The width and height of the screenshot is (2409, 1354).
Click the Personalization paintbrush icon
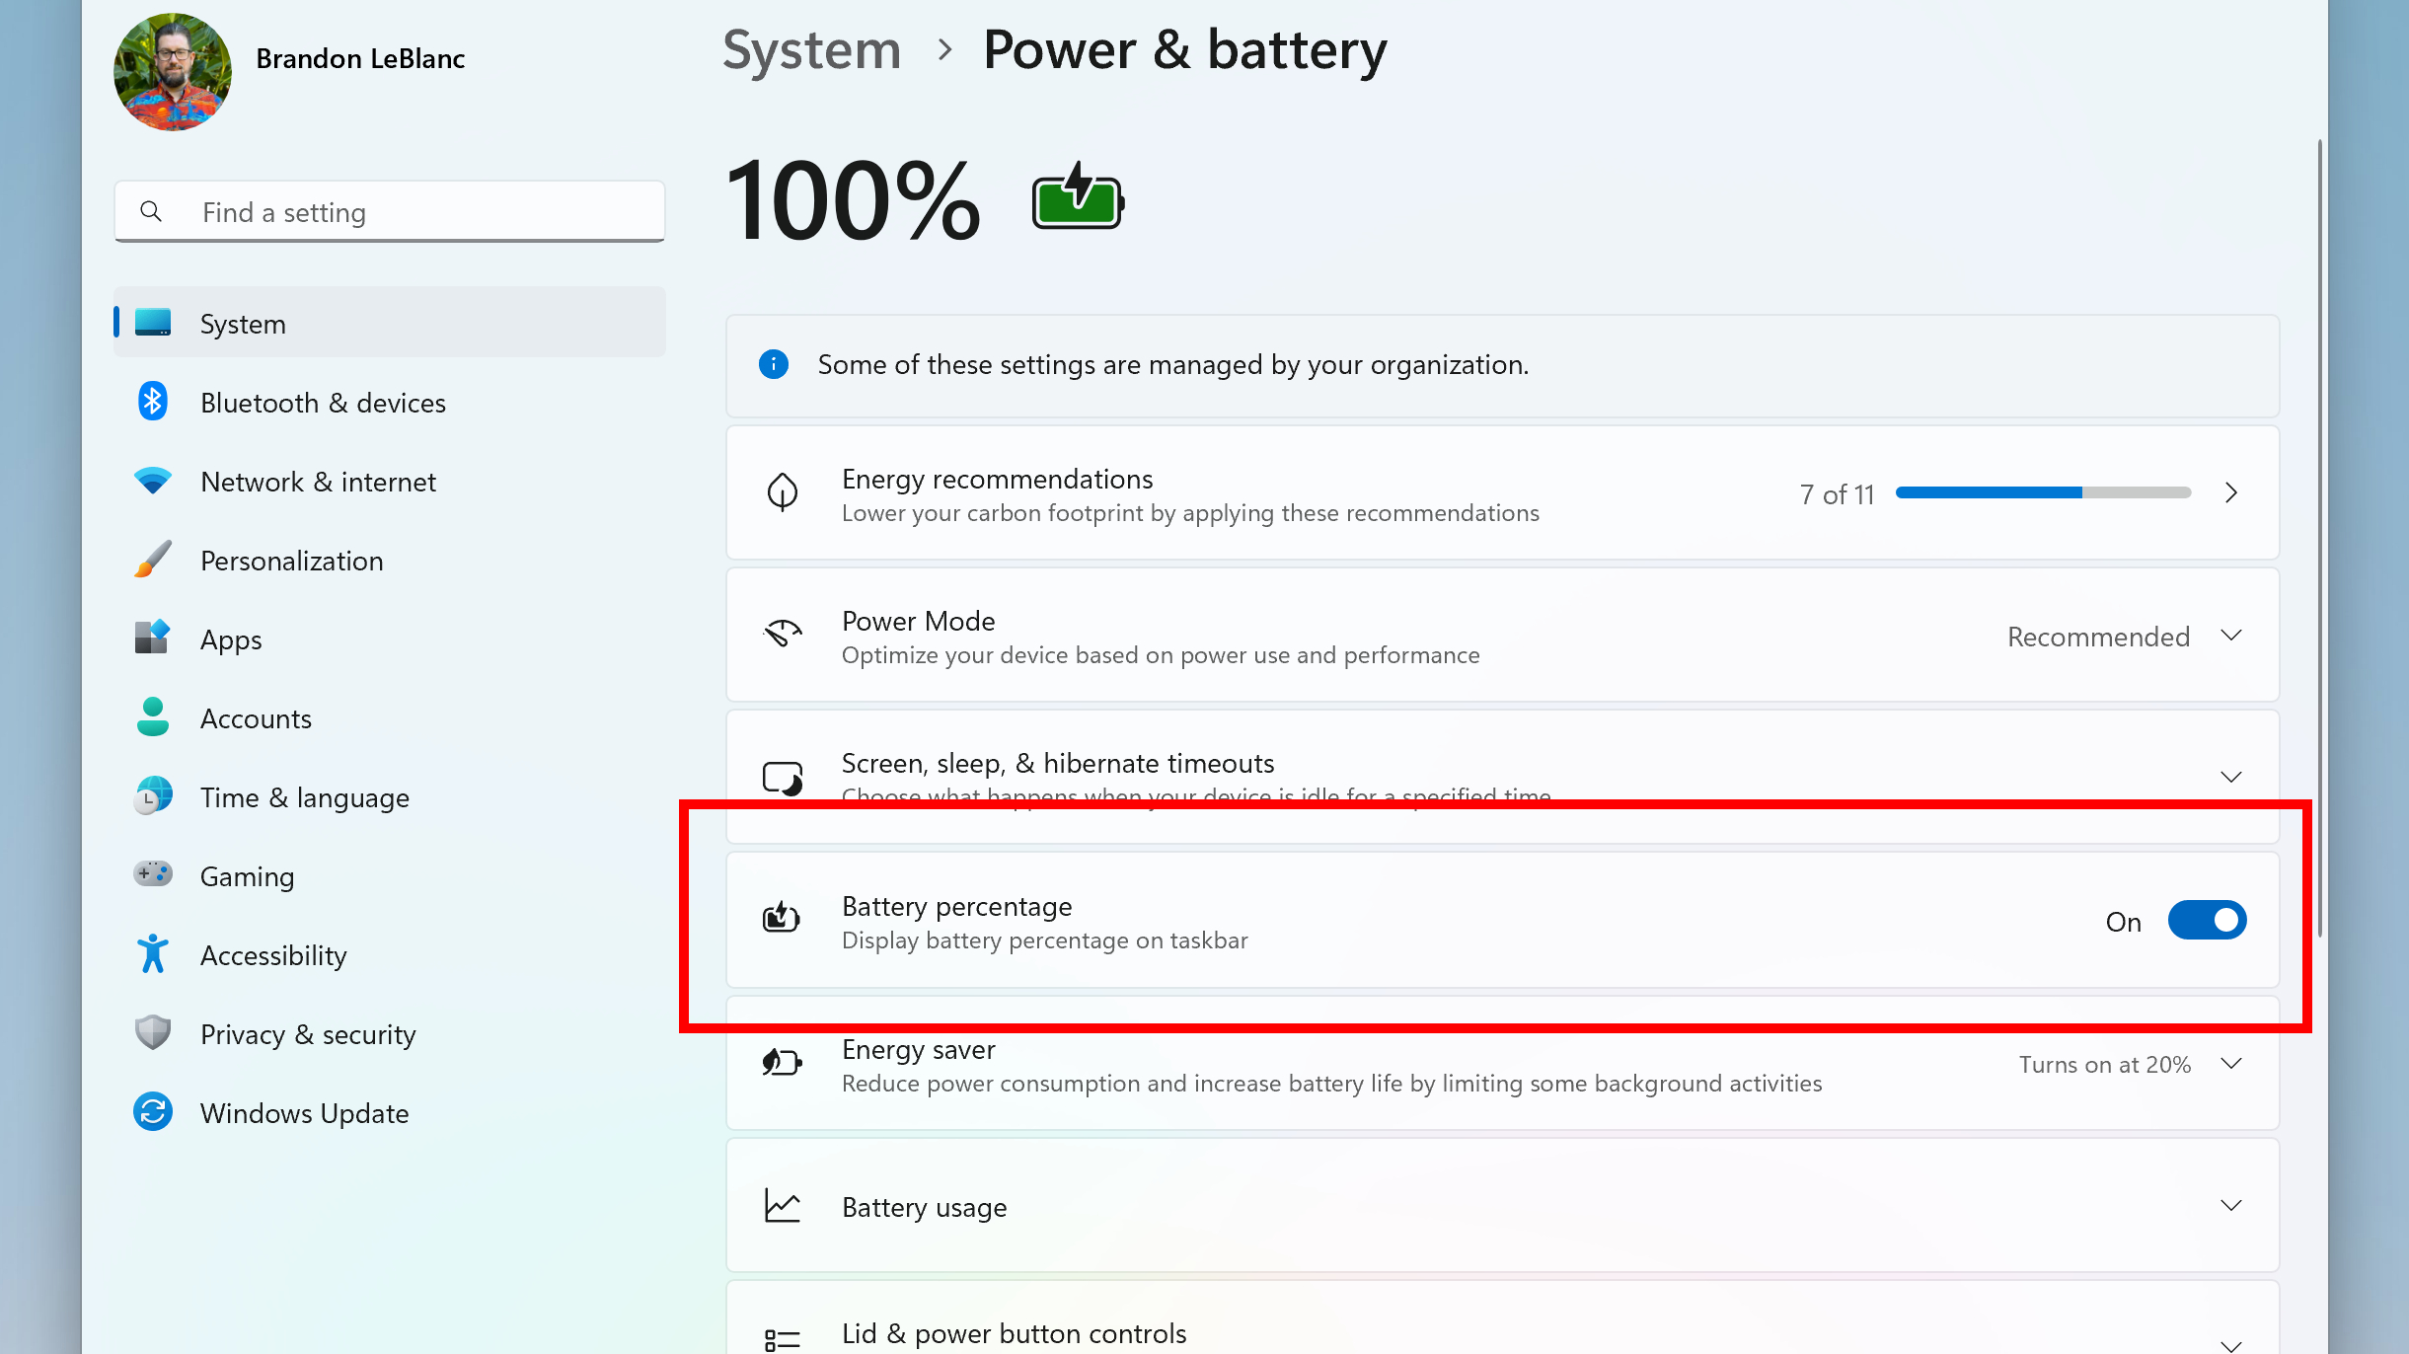coord(152,560)
